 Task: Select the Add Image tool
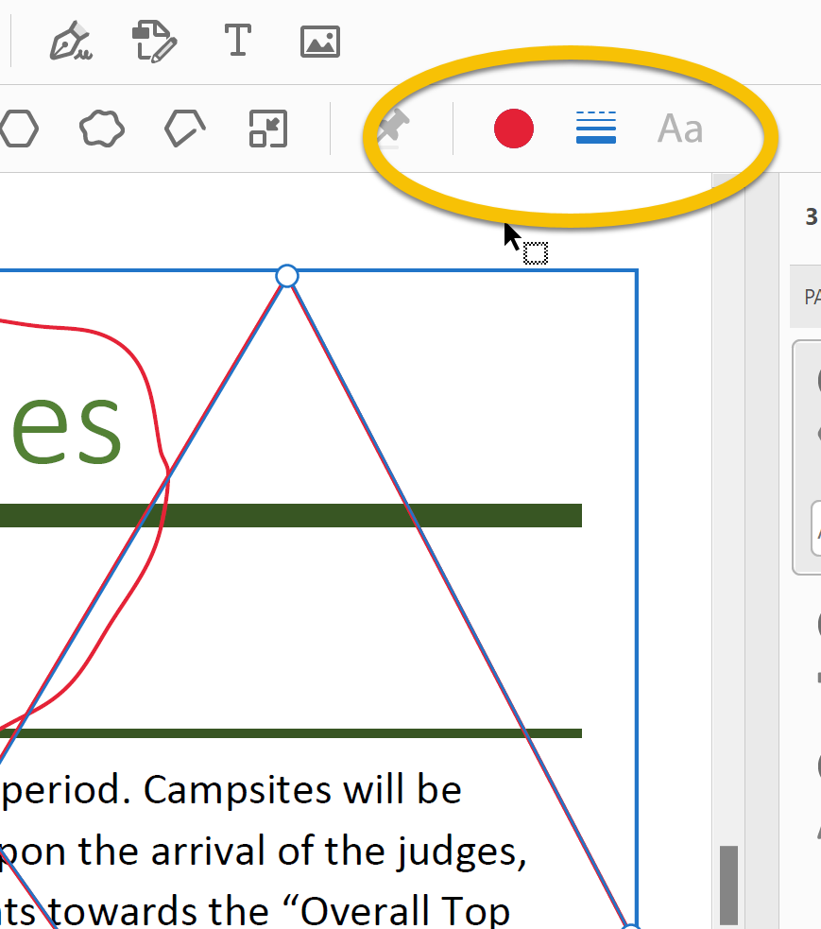point(319,42)
